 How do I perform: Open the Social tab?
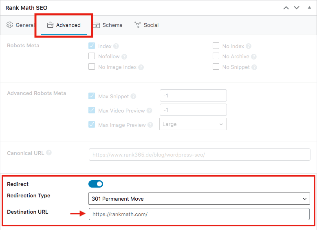[x=147, y=25]
